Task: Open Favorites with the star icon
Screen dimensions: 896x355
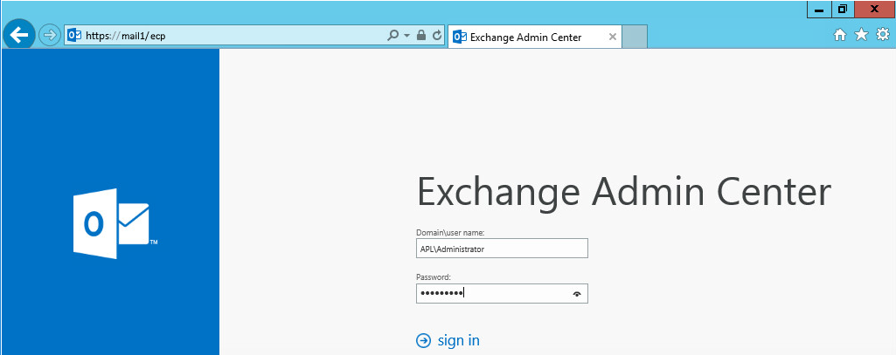Action: [x=861, y=36]
